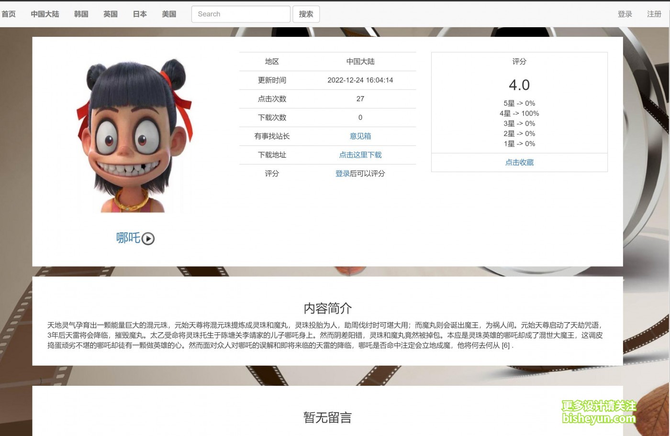Image resolution: width=670 pixels, height=436 pixels.
Task: Click the 登录 link in navbar
Action: click(x=625, y=14)
